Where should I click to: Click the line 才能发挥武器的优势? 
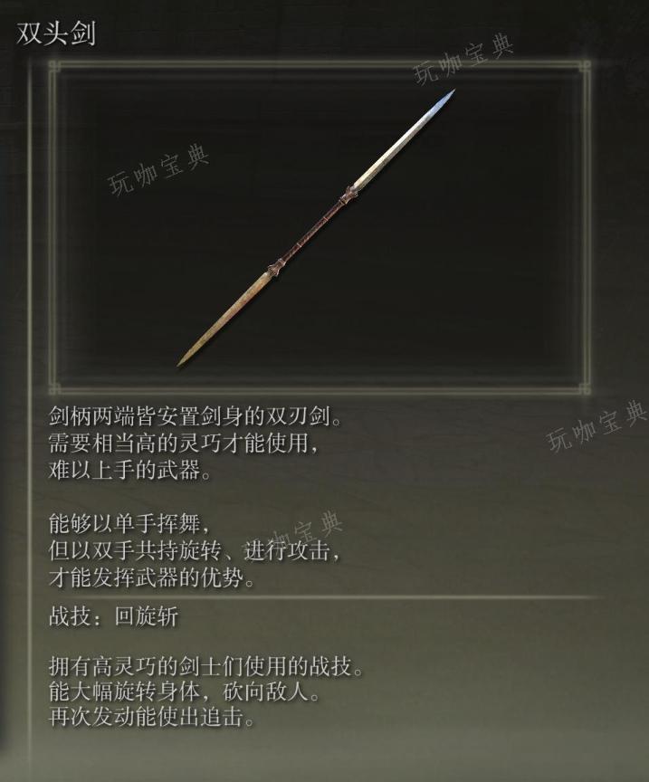[152, 577]
